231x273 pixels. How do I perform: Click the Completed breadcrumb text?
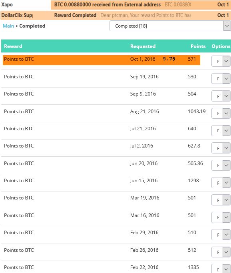click(32, 26)
